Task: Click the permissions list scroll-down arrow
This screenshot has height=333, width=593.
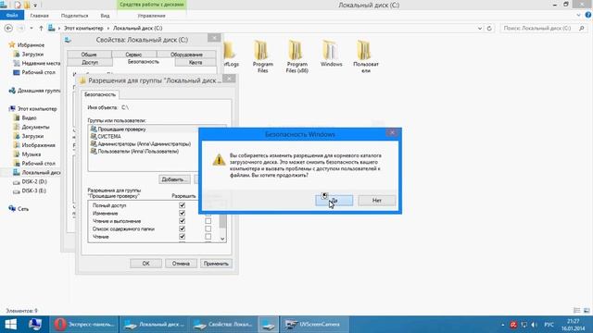Action: click(222, 239)
